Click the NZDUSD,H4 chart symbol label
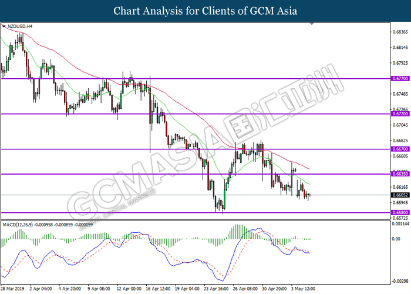 20,26
